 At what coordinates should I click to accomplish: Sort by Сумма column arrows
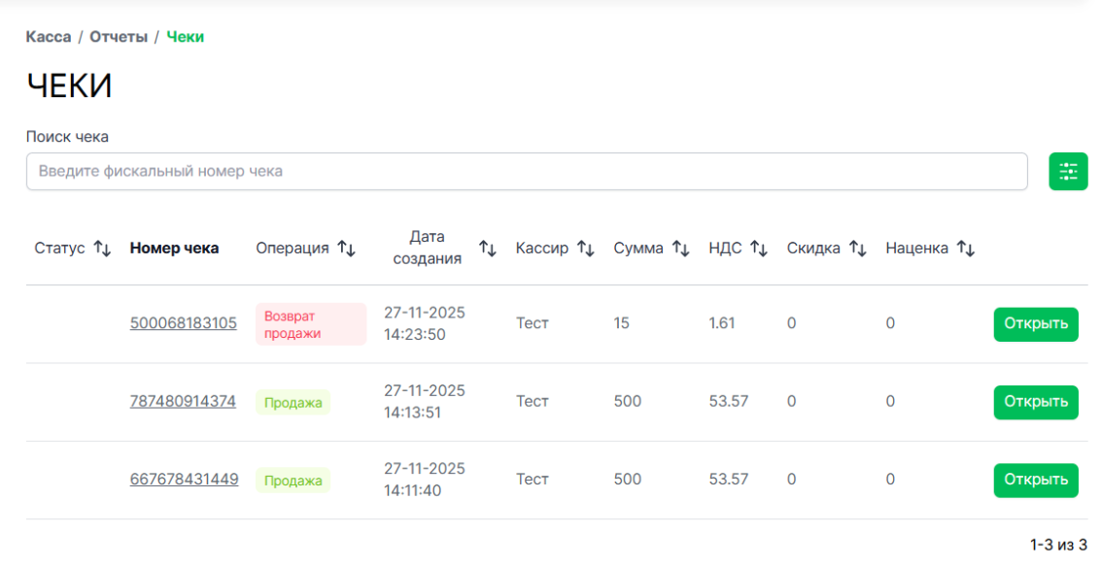pyautogui.click(x=680, y=249)
